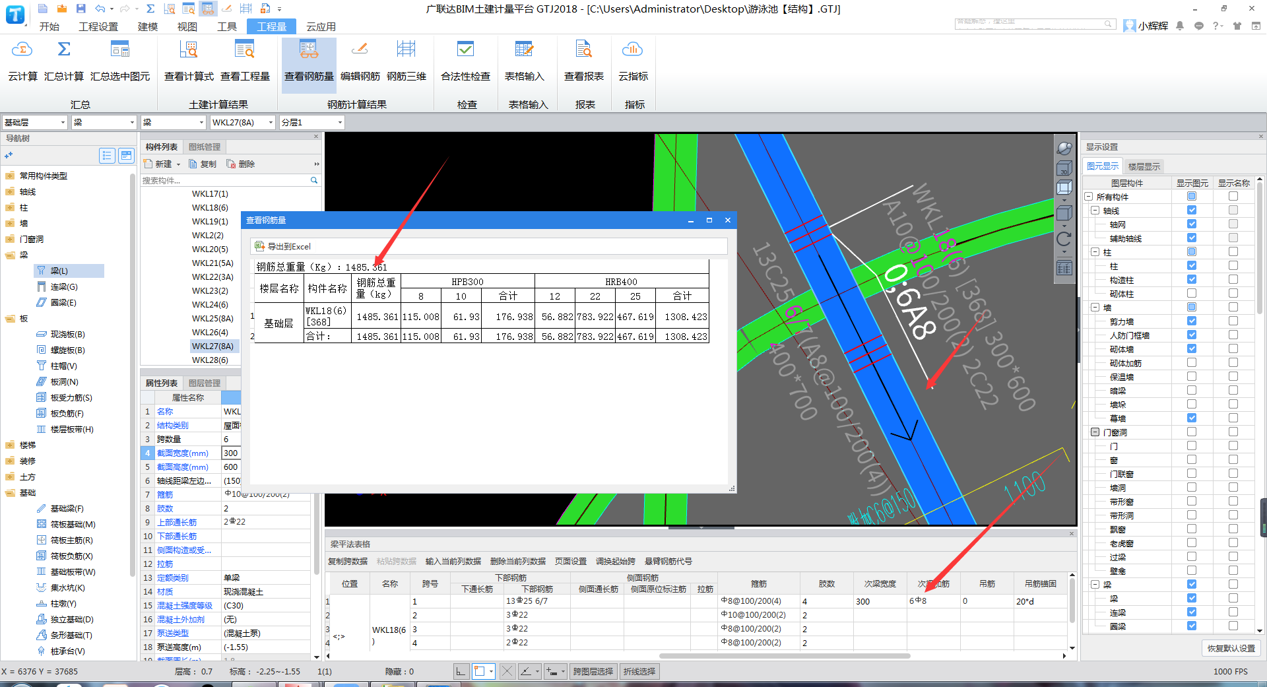Switch to the 楼层显示 tab

(1144, 166)
